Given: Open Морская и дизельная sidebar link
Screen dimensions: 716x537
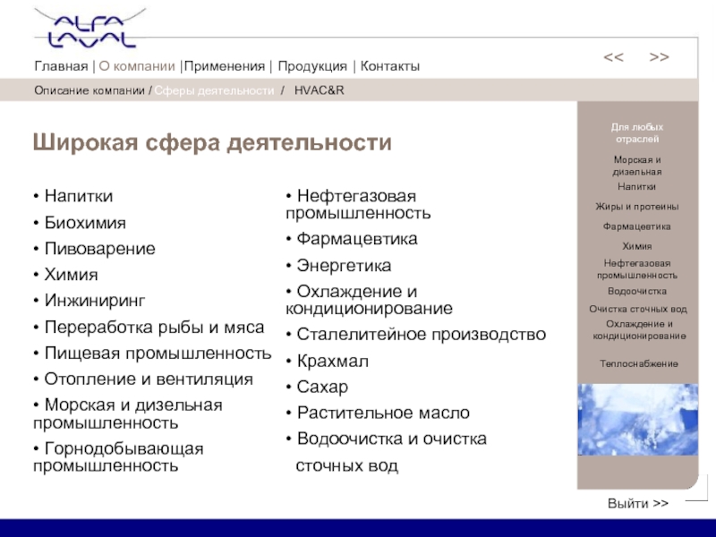Looking at the screenshot, I should coord(637,166).
